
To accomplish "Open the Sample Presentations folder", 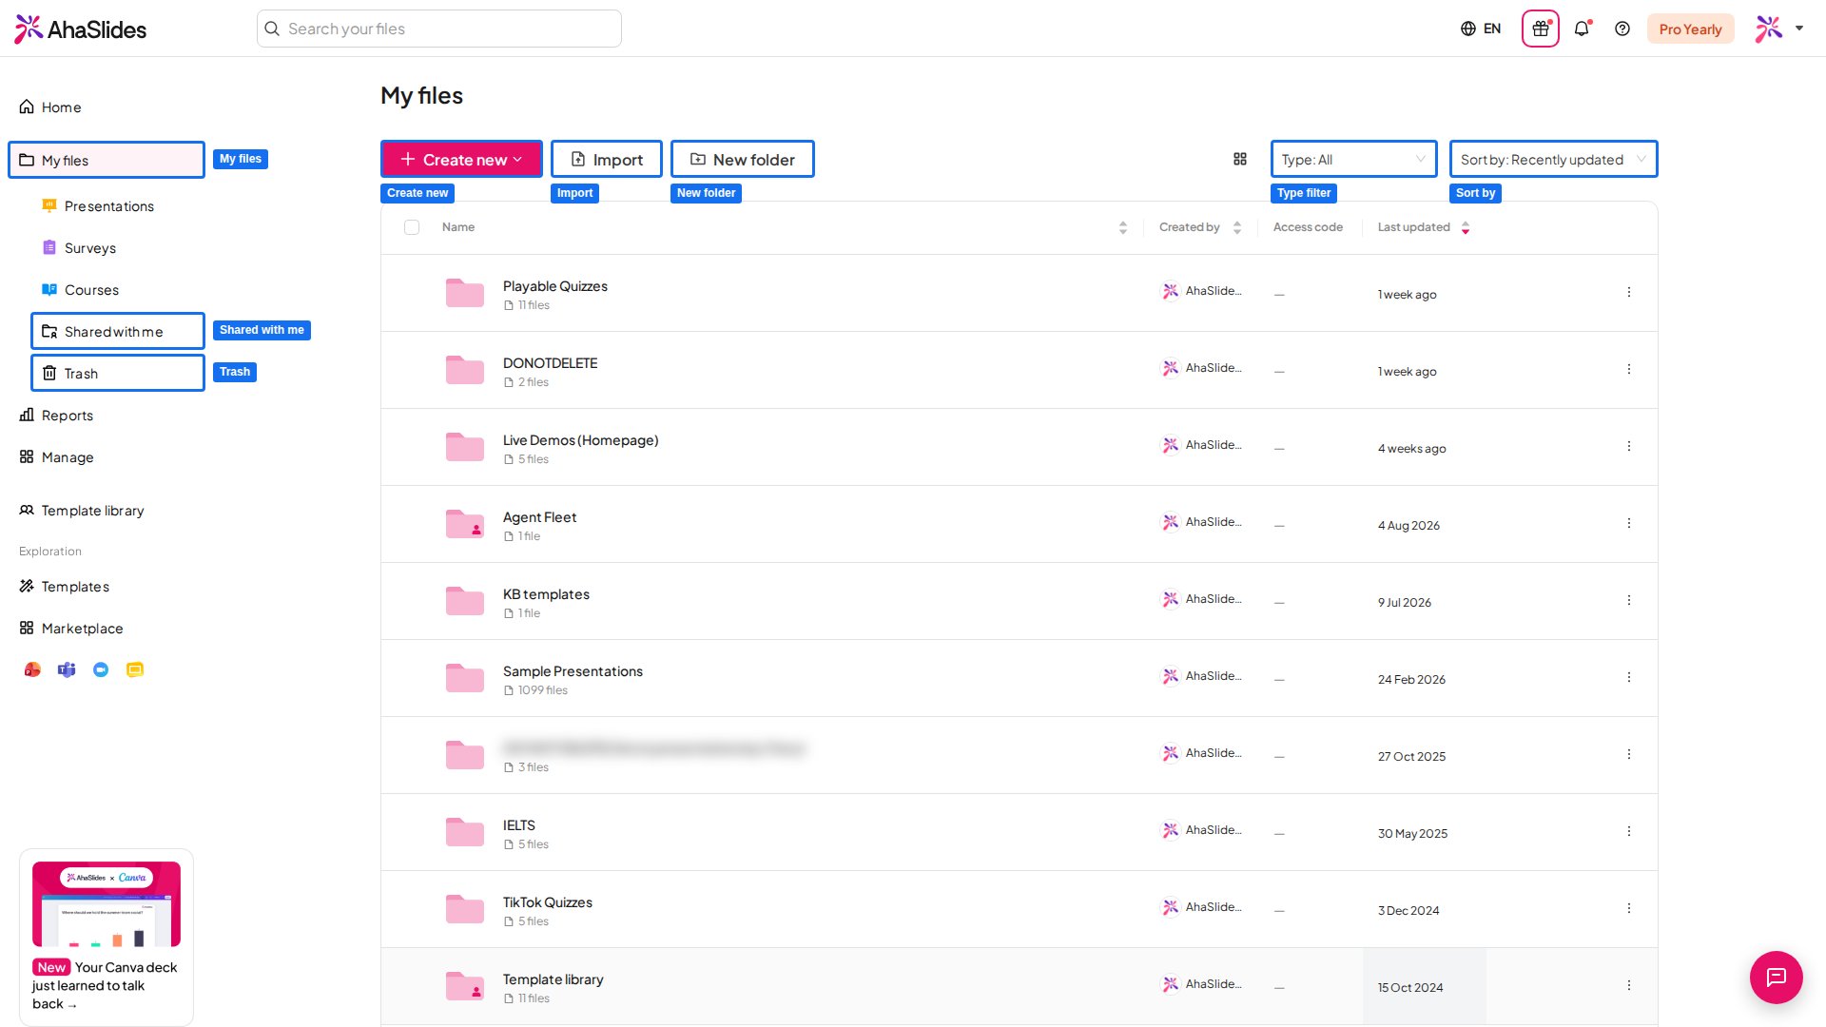I will [573, 671].
